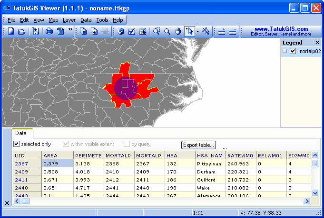Select the magnifier zoom tool
Image resolution: width=324 pixels, height=218 pixels.
pos(167,31)
